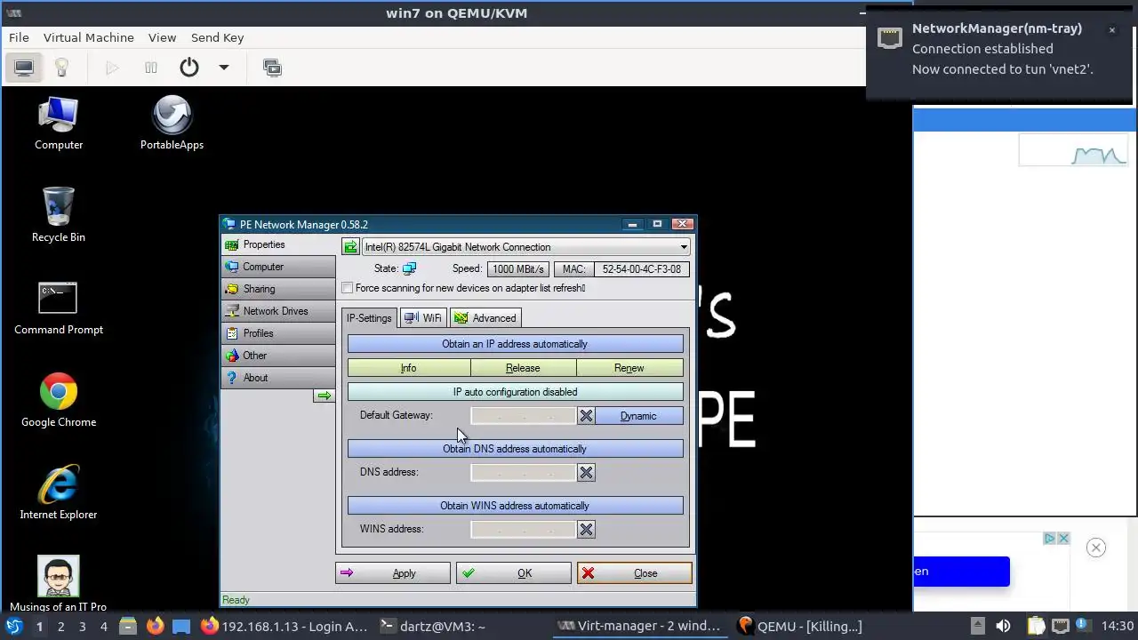Viewport: 1138px width, 640px height.
Task: Open the About section
Action: click(278, 378)
